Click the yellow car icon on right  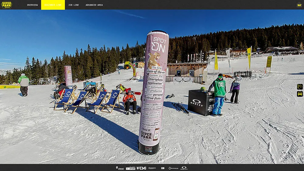point(300,94)
